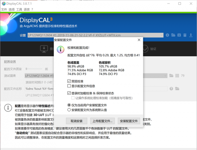This screenshot has height=150, width=197.
Task: Browse for a test chart with folder icon
Action: pyautogui.click(x=171, y=76)
